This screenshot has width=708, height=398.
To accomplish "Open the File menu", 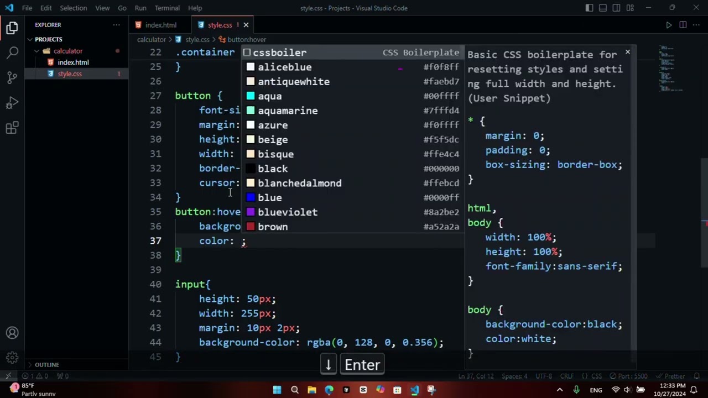I will pos(27,8).
